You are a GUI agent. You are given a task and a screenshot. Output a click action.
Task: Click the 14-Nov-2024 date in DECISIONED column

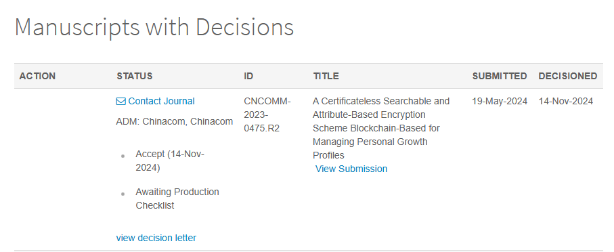(x=566, y=102)
